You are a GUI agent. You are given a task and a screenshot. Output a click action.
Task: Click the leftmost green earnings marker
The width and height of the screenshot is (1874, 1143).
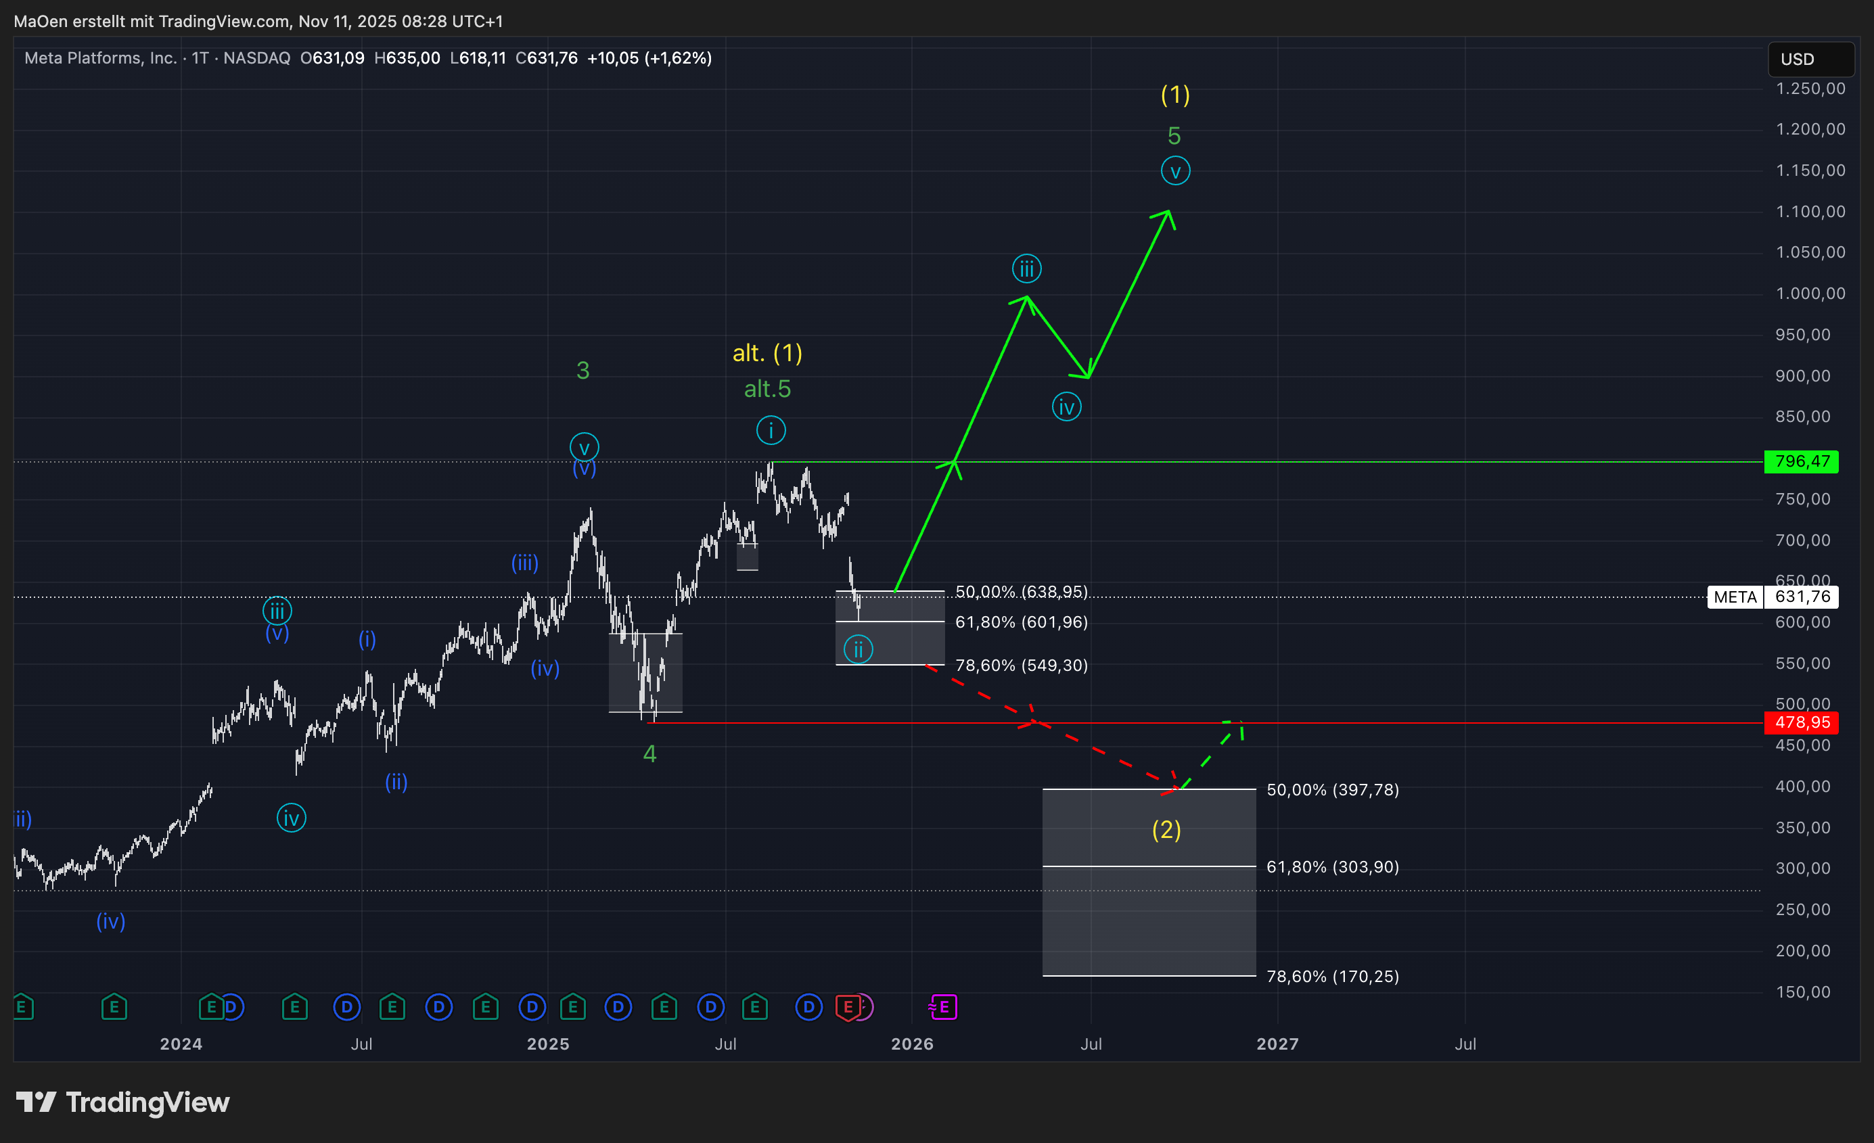click(x=22, y=1007)
